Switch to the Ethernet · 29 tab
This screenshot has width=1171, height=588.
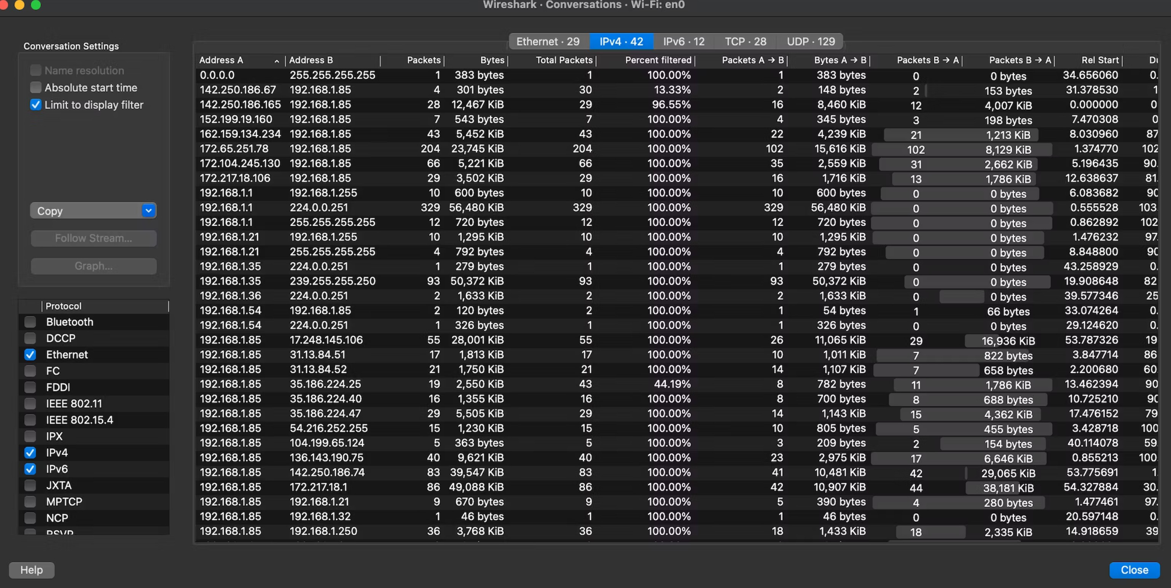pos(548,41)
